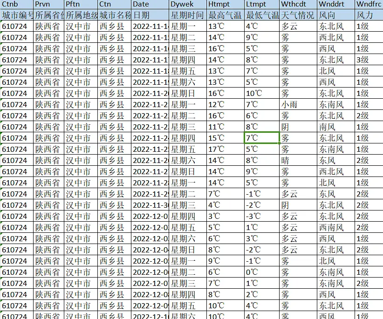
Task: Click 星期四 in the 3级 wind row
Action: pos(188,60)
